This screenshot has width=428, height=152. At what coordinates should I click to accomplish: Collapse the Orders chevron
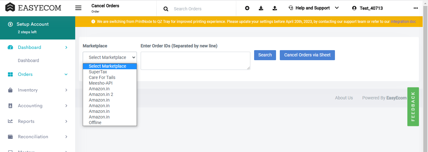pyautogui.click(x=66, y=74)
